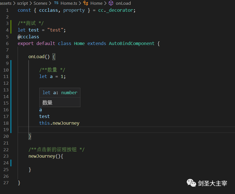Click the newJourney(){ method declaration

(x=46, y=156)
